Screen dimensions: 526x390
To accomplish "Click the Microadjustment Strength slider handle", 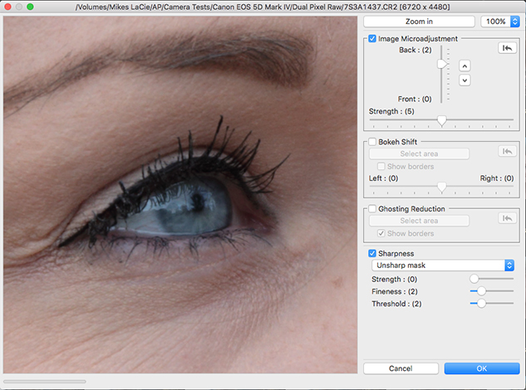I will tap(442, 120).
